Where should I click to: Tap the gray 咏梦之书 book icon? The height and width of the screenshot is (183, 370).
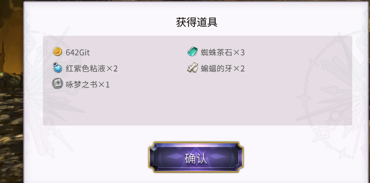(57, 83)
